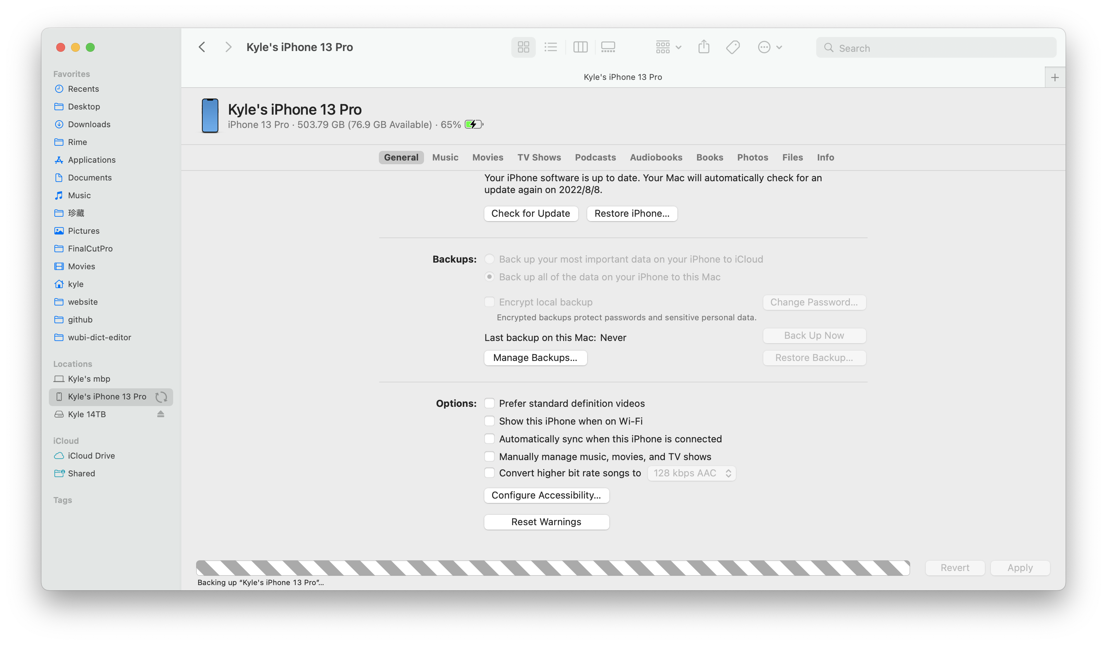The width and height of the screenshot is (1107, 645).
Task: Select the General tab
Action: pyautogui.click(x=401, y=157)
